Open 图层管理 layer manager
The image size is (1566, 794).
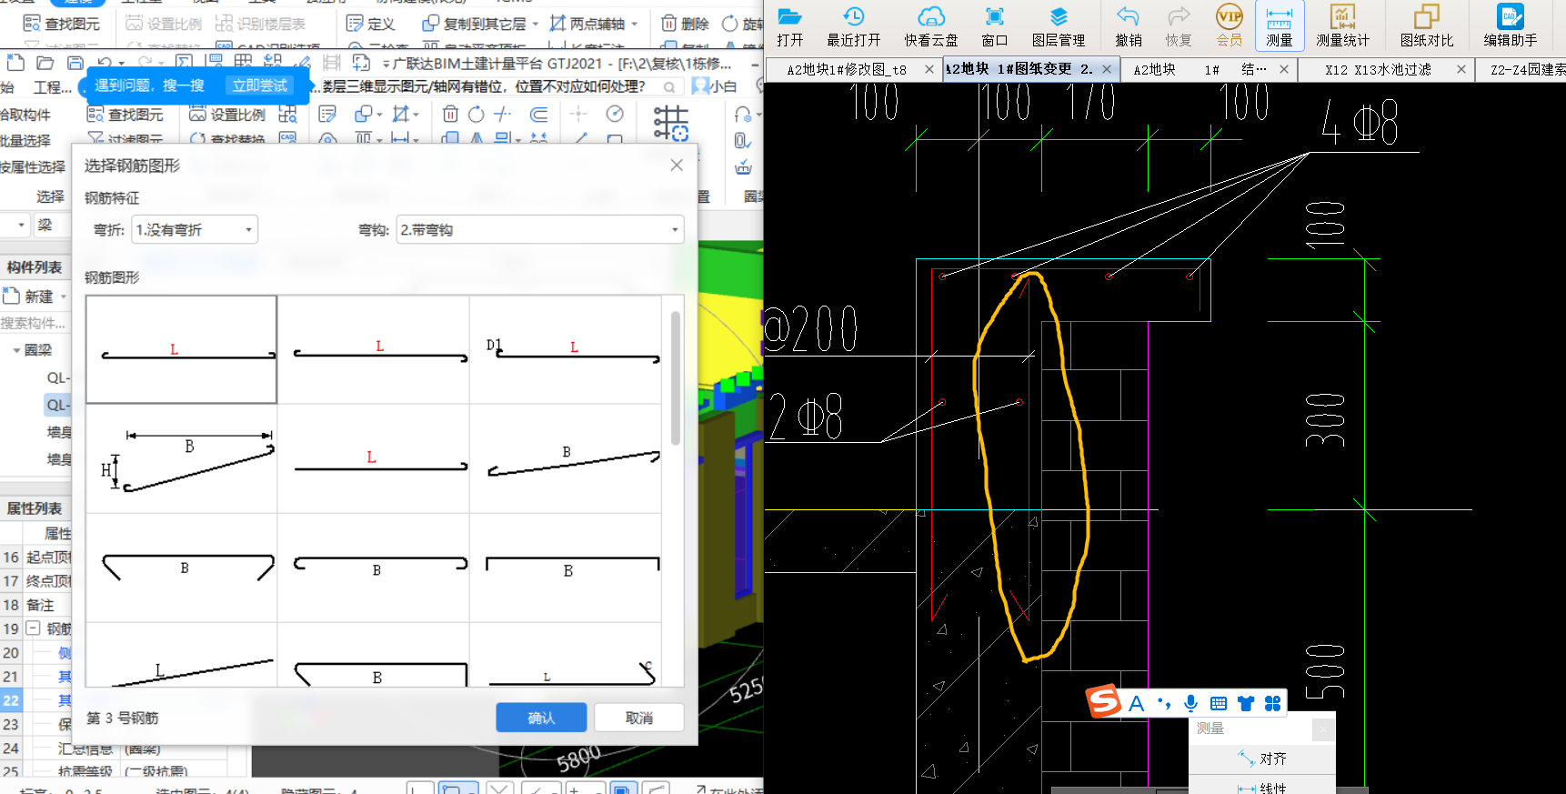point(1058,26)
